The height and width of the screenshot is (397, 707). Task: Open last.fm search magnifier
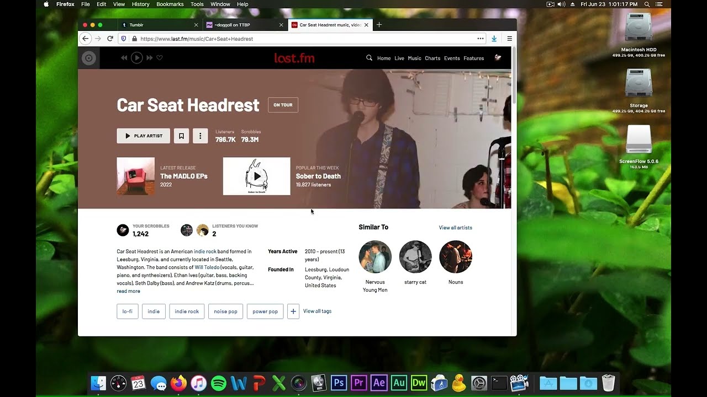369,58
